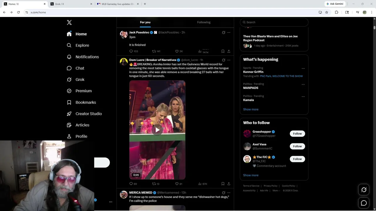The image size is (376, 211).
Task: Repost Dom Lucre's post
Action: (156, 184)
